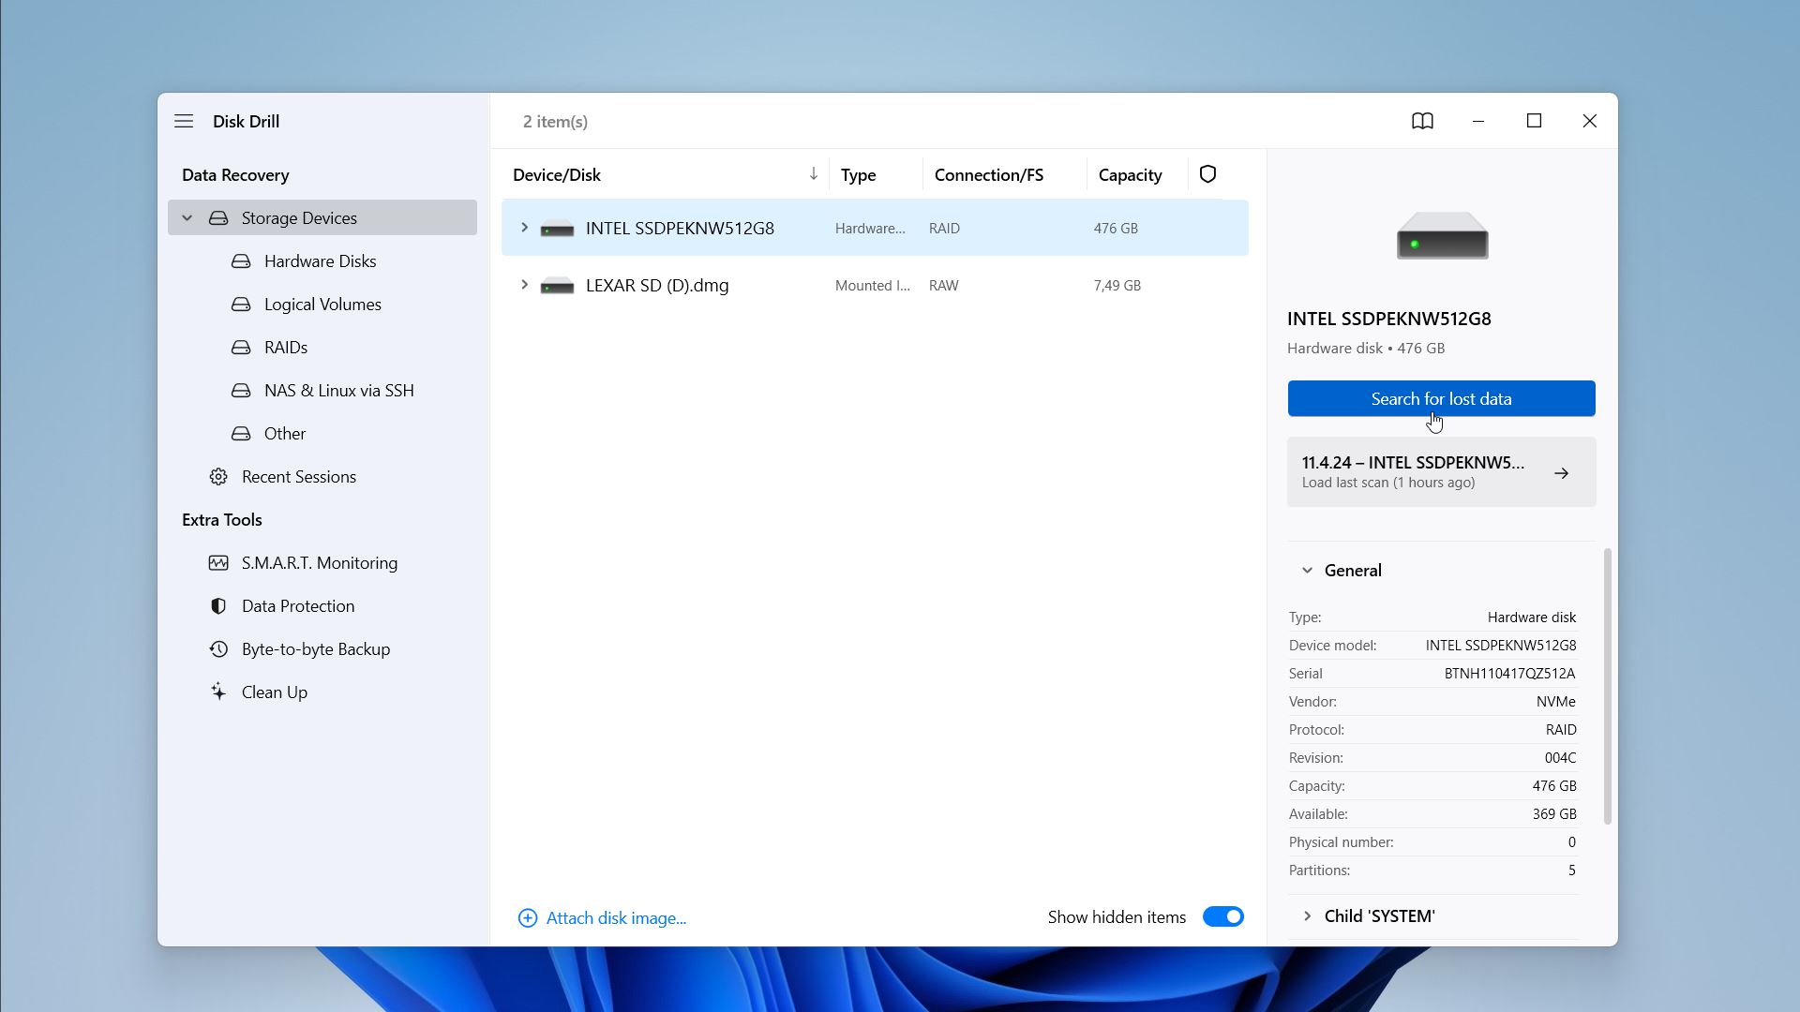
Task: Select Hardware Disks category
Action: [x=322, y=260]
